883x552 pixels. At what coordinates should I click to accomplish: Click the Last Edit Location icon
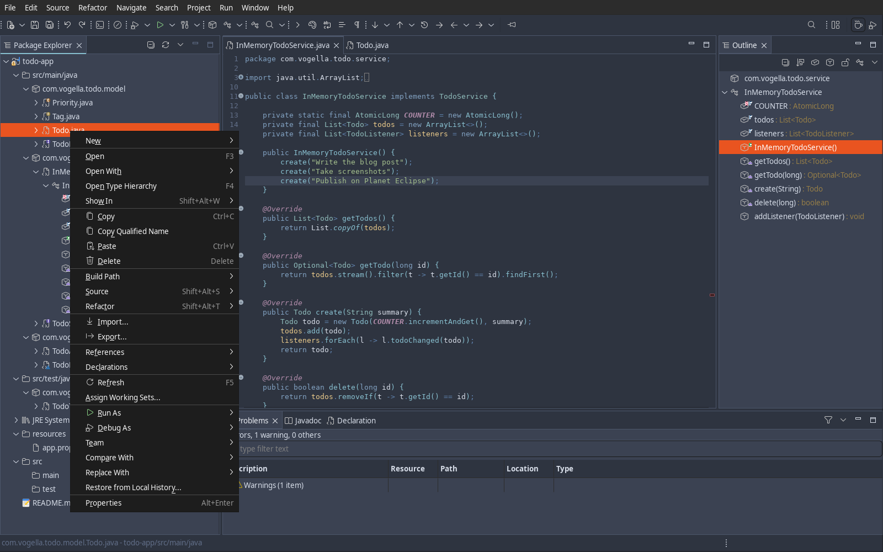(x=424, y=25)
